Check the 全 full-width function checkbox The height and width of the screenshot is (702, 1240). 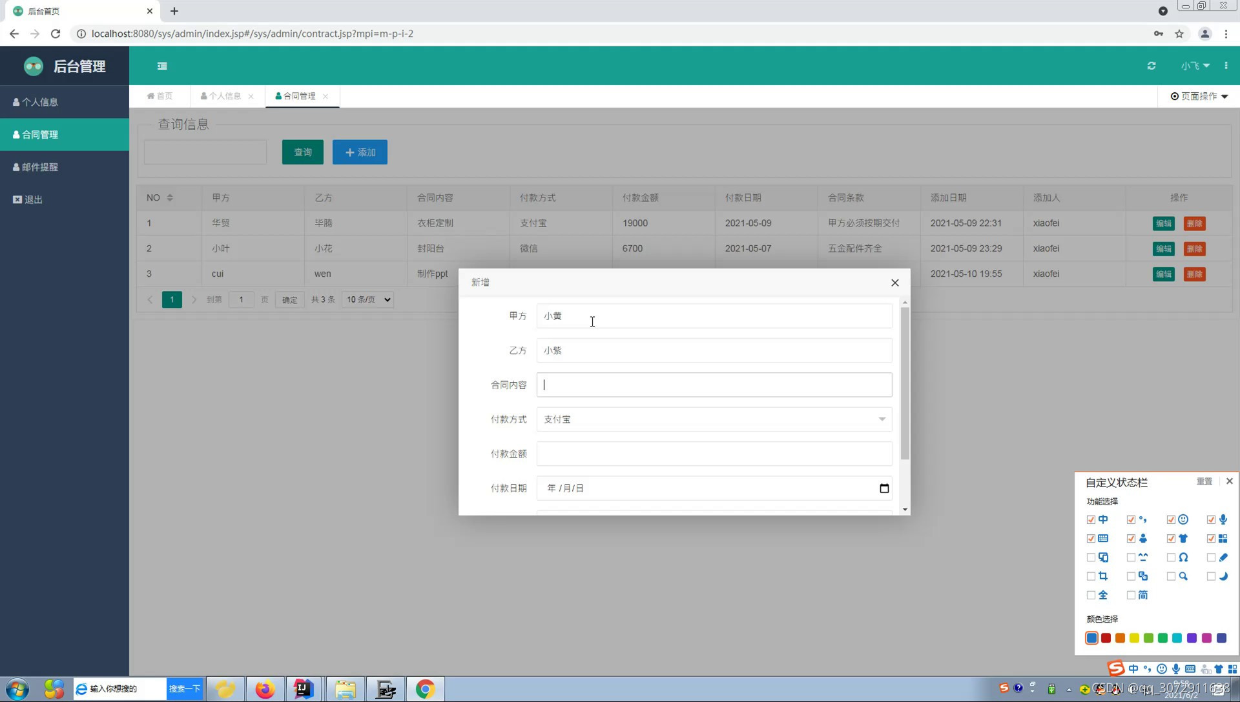(1091, 595)
